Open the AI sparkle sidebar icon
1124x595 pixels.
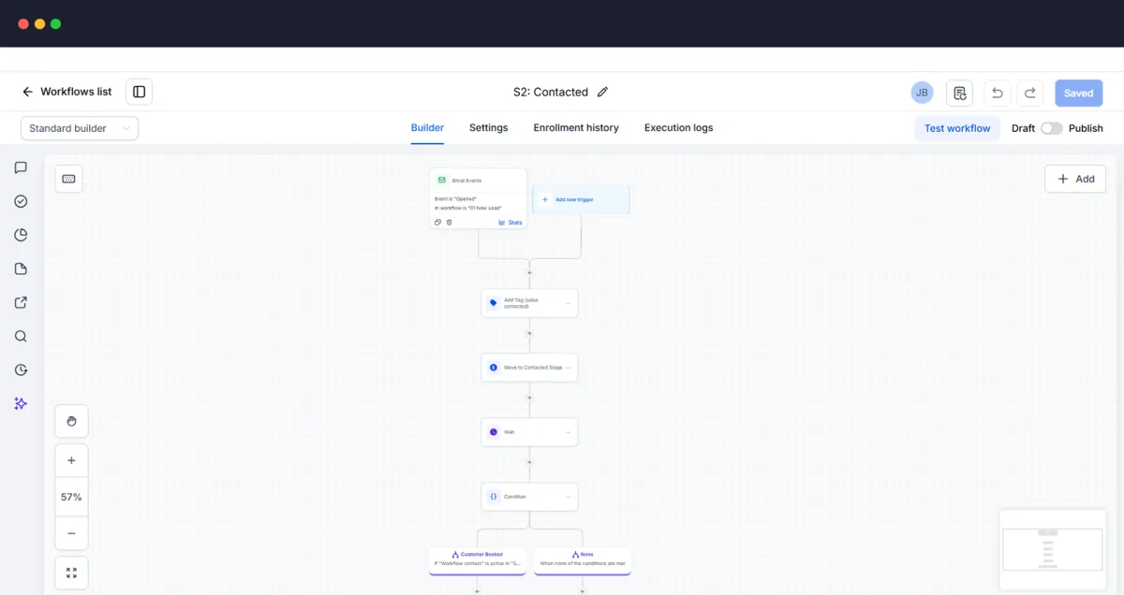(21, 403)
